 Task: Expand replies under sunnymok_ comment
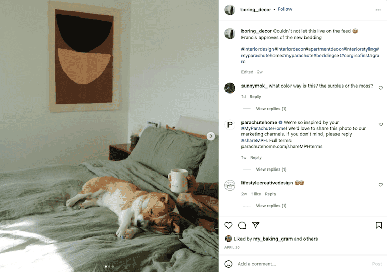click(x=271, y=109)
